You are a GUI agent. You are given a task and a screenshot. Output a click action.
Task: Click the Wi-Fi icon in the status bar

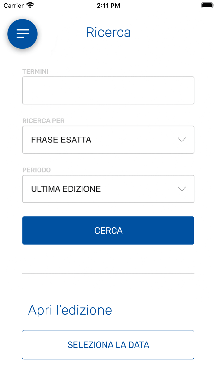tap(29, 5)
